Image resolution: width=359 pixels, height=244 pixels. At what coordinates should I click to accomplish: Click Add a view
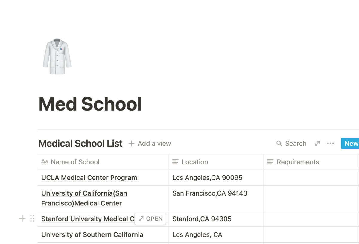click(x=150, y=144)
